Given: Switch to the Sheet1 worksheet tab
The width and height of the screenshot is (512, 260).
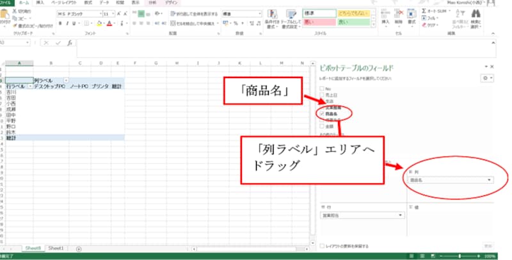Looking at the screenshot, I should [x=56, y=248].
